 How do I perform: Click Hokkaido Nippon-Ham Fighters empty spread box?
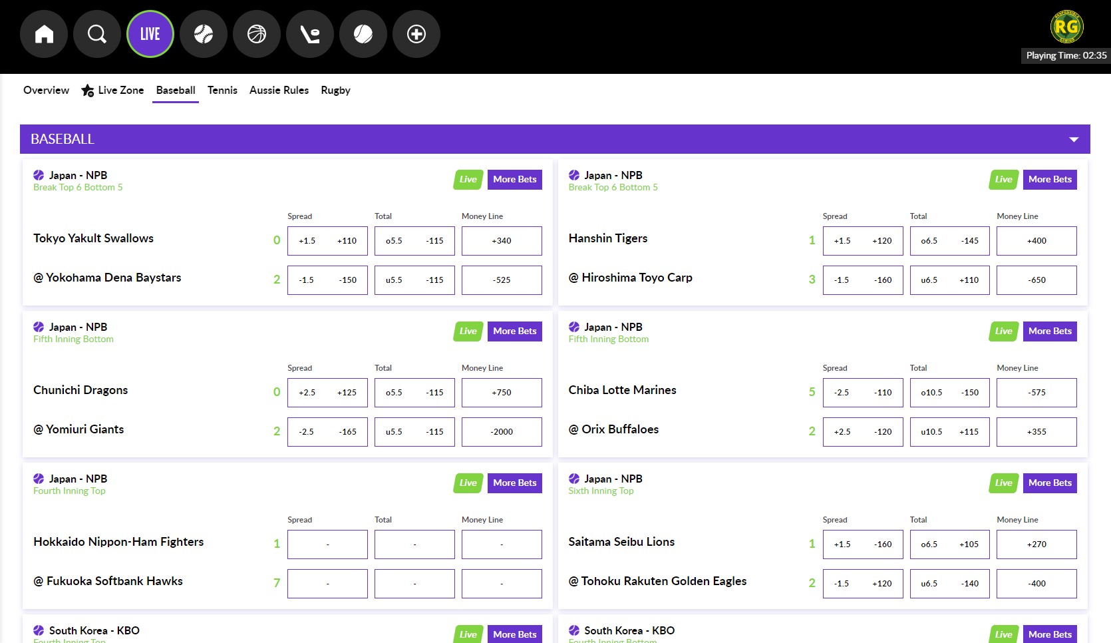tap(327, 544)
